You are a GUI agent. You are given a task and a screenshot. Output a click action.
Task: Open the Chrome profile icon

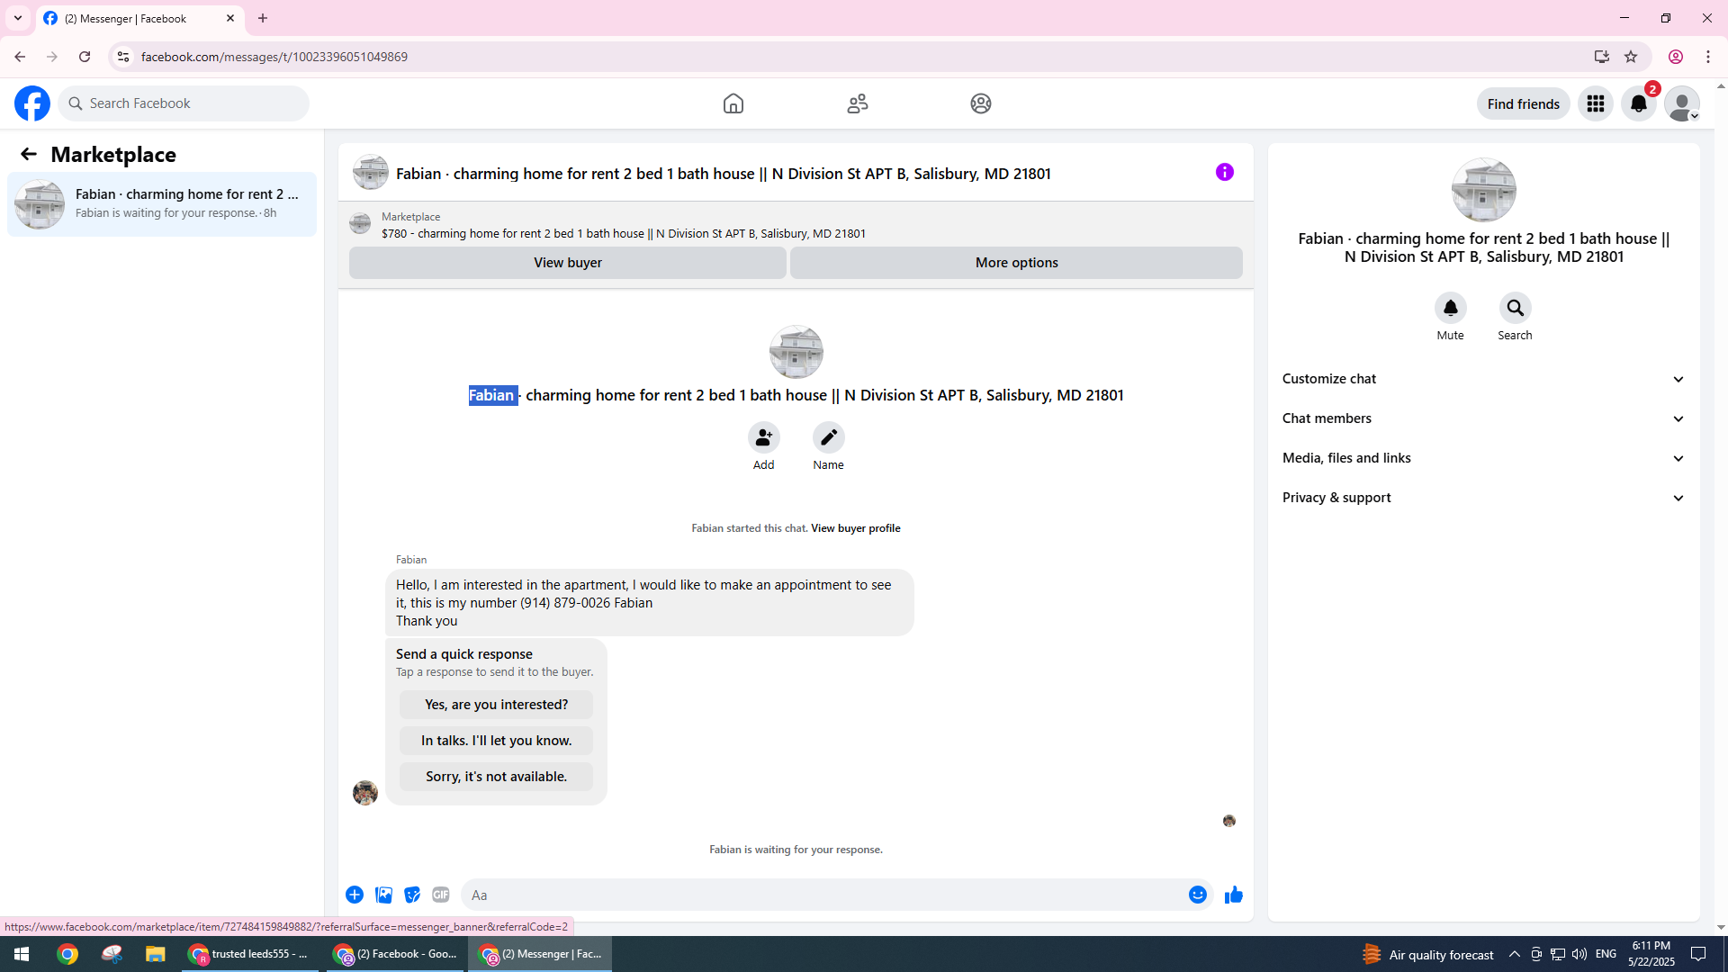pos(1676,57)
